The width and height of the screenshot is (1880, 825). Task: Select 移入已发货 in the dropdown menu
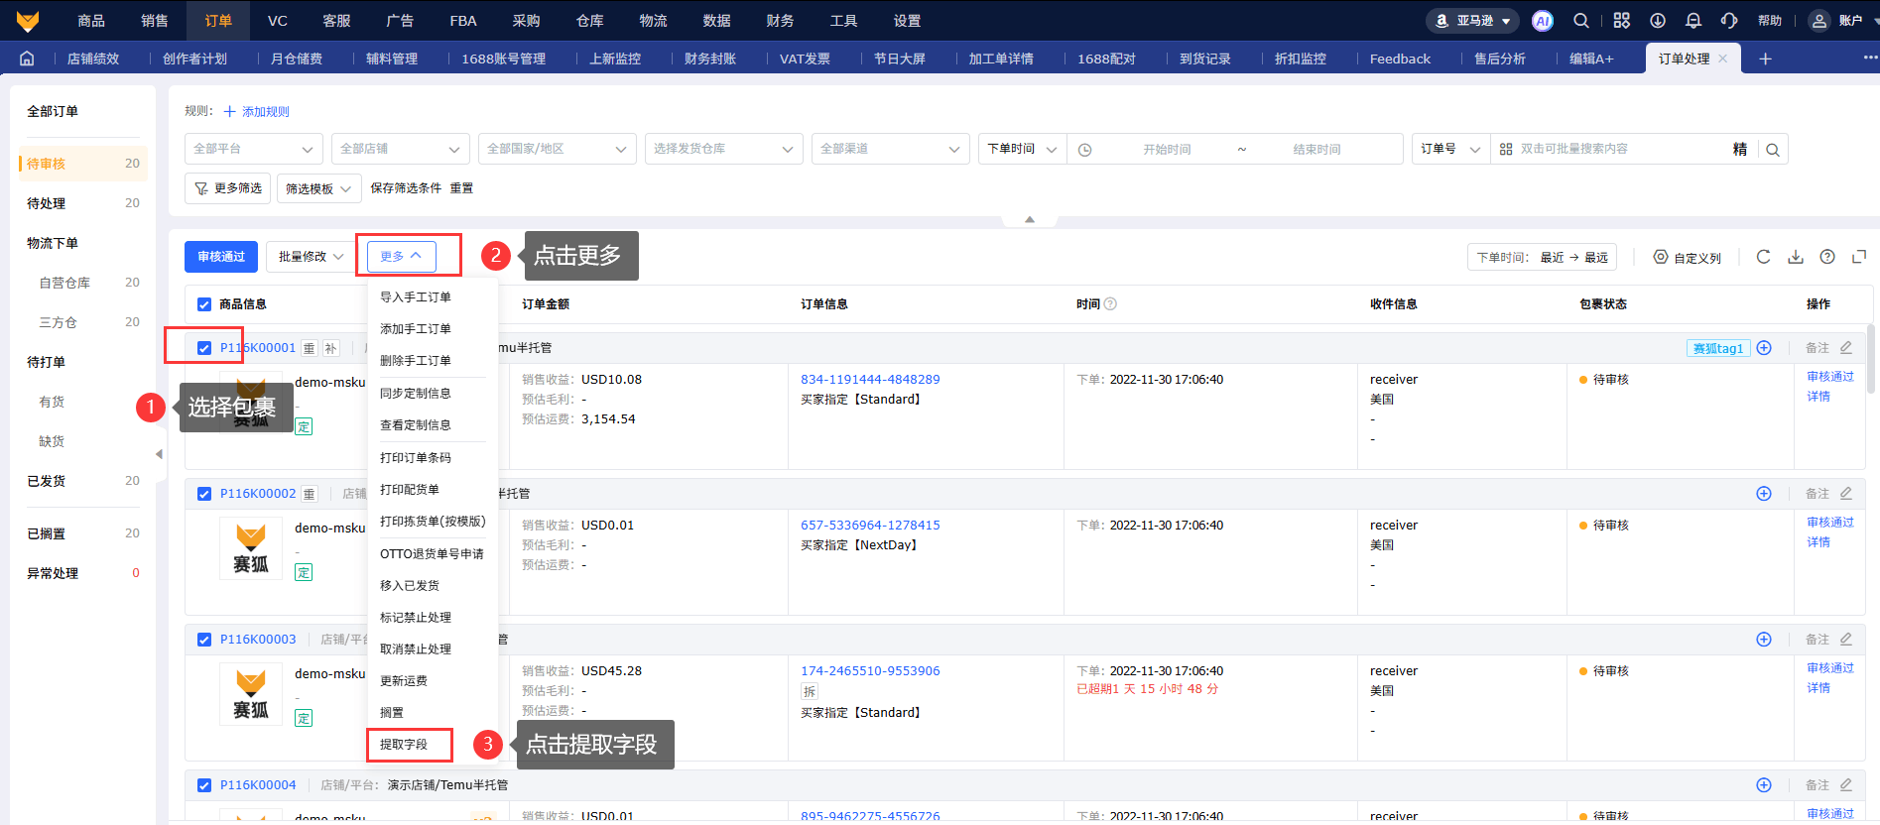tap(410, 586)
